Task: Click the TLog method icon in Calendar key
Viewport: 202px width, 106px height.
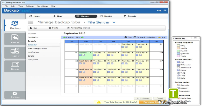Action: (x=179, y=73)
